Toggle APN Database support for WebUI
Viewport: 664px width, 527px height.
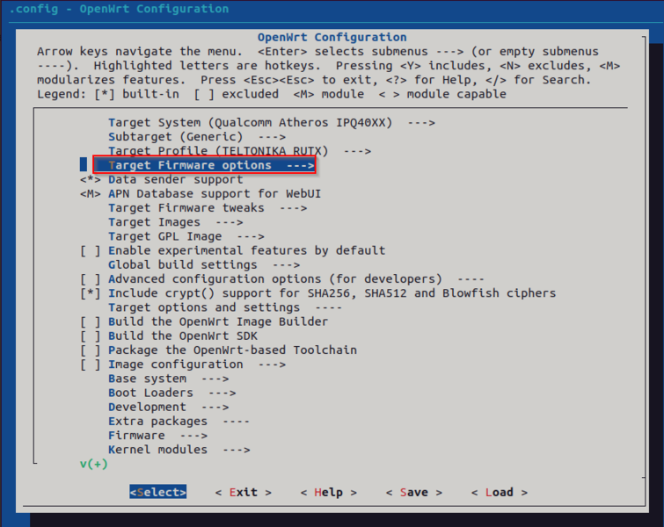pyautogui.click(x=90, y=193)
